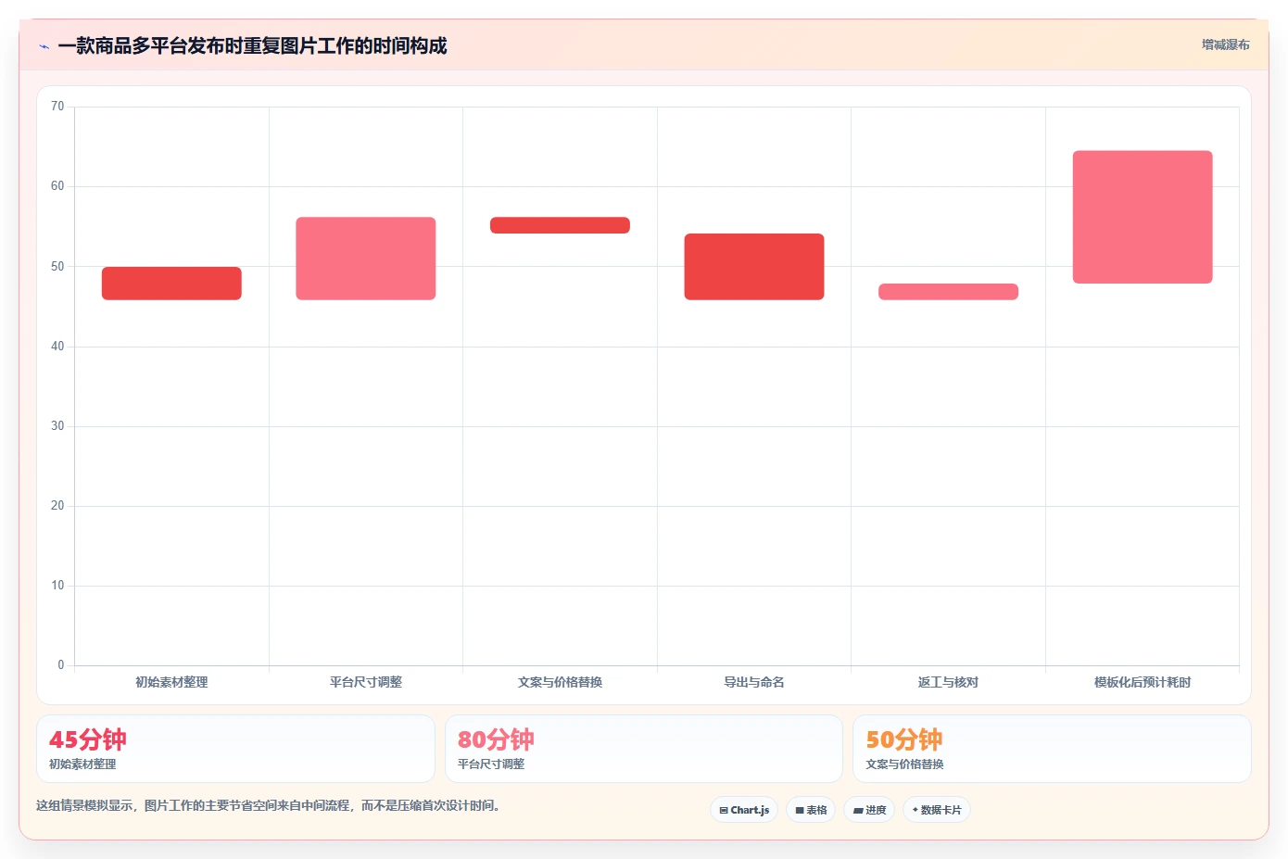Click the 文案与价格替换 caption under 50分钟
Screen dimensions: 1288x859
pyautogui.click(x=904, y=764)
